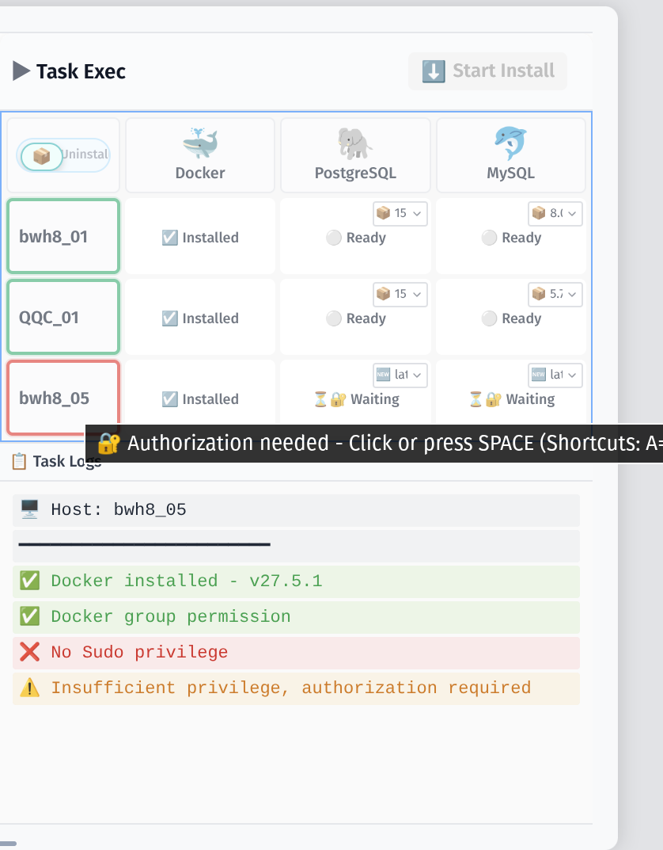
Task: Toggle the Docker Installed checkbox for bwh8_01
Action: coord(169,238)
